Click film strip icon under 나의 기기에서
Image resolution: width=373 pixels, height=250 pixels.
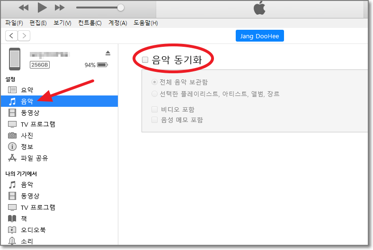click(x=12, y=196)
